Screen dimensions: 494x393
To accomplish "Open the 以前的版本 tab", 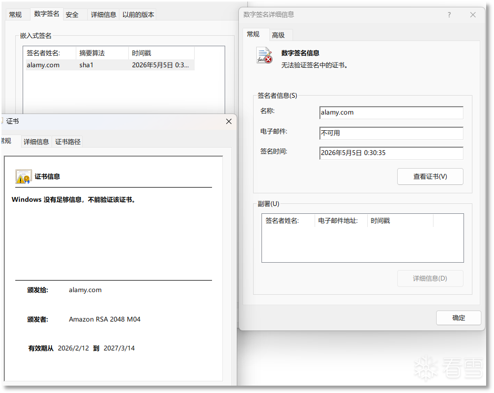I will (138, 15).
